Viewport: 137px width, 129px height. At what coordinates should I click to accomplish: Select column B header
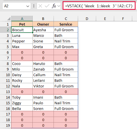point(43,19)
